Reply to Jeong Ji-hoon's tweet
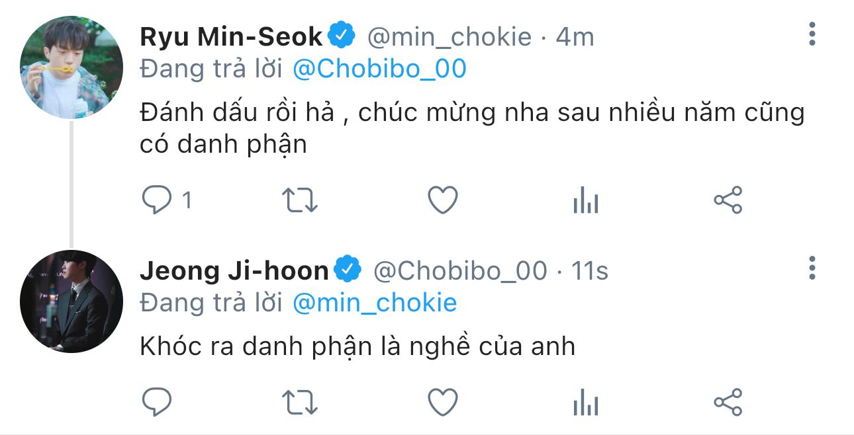 158,402
